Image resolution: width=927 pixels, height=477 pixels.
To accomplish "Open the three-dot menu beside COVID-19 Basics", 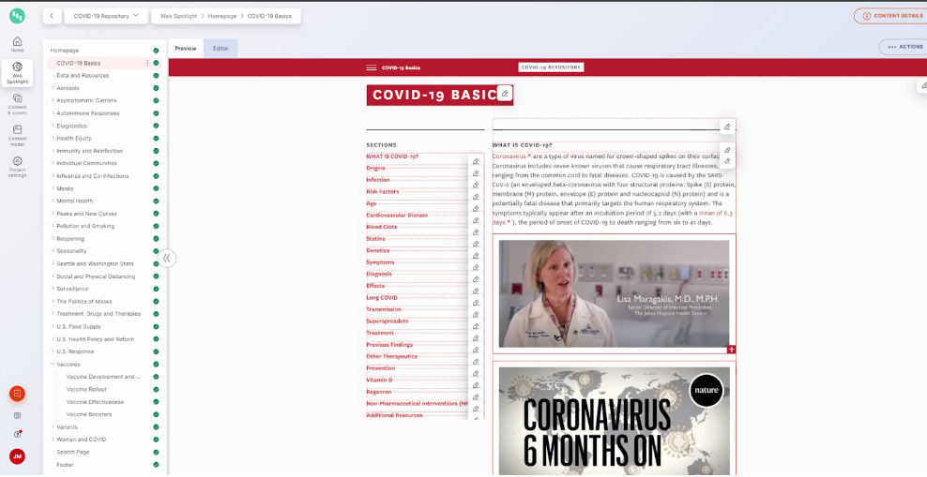I will (147, 63).
